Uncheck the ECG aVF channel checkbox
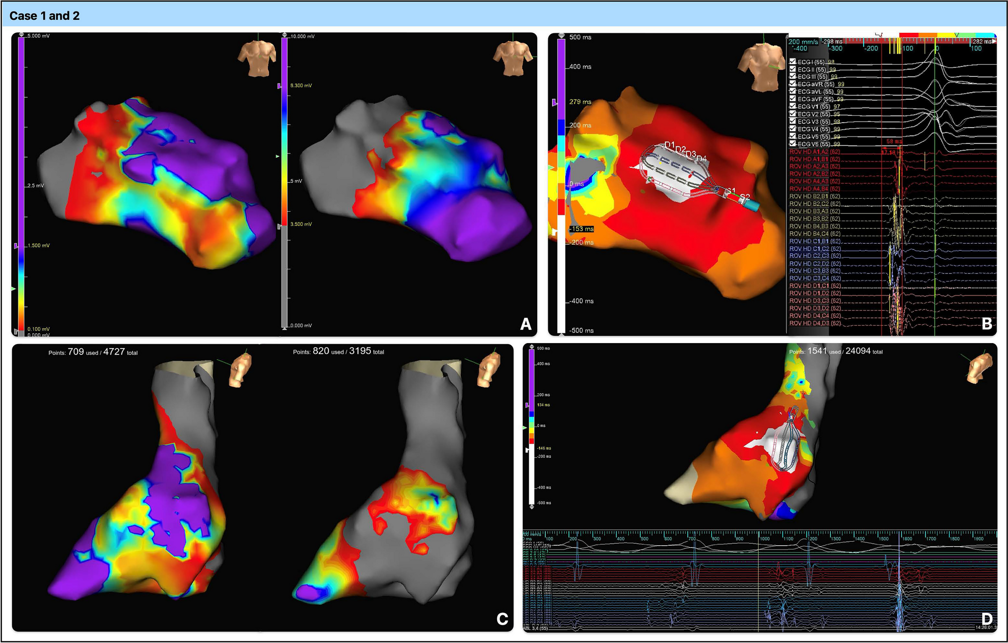 (x=792, y=99)
